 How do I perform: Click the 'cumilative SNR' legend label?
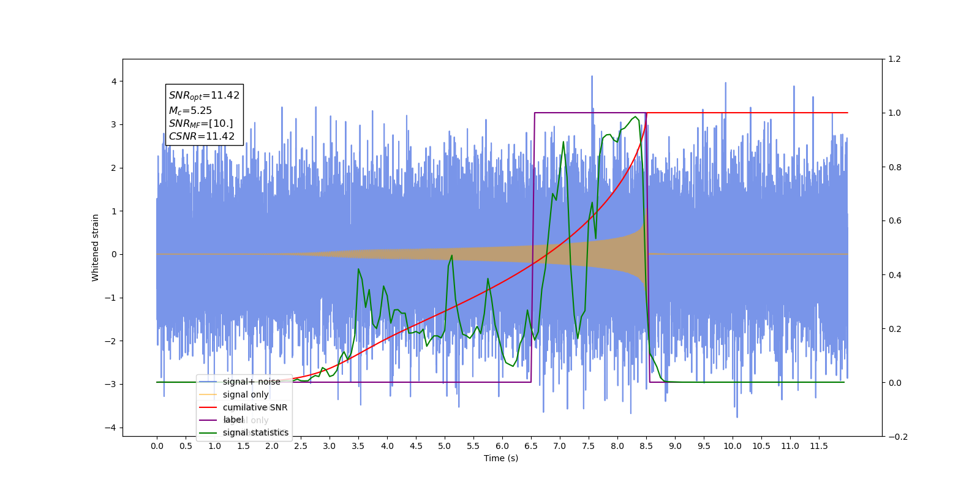tap(255, 407)
